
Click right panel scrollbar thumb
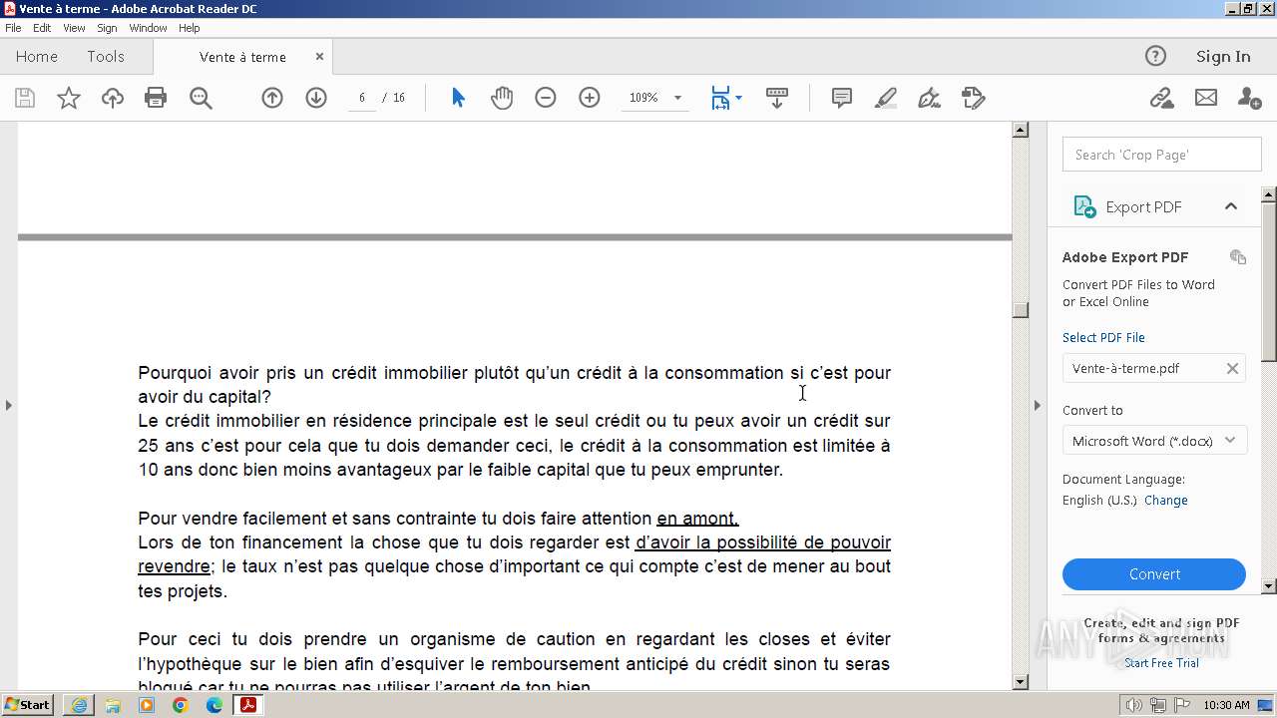click(x=1269, y=281)
